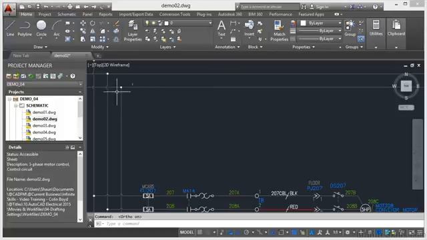The height and width of the screenshot is (240, 427).
Task: Expand the Block panel dropdown
Action: point(255,47)
